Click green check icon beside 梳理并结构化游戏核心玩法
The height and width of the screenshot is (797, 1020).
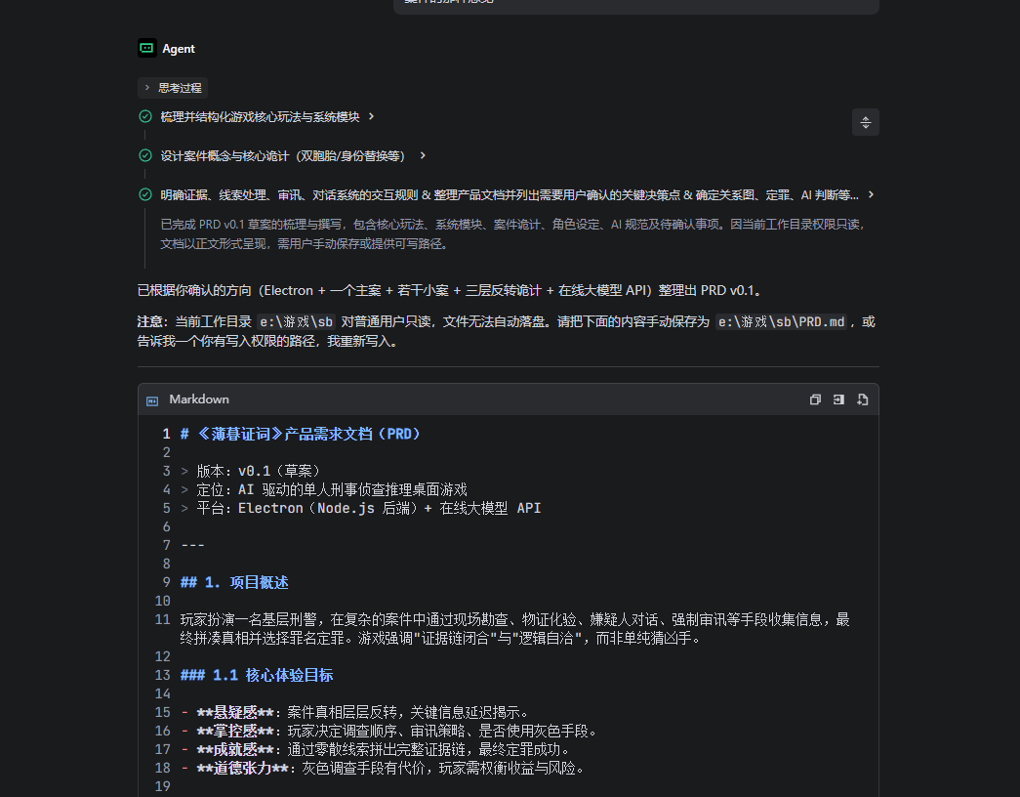(x=145, y=116)
